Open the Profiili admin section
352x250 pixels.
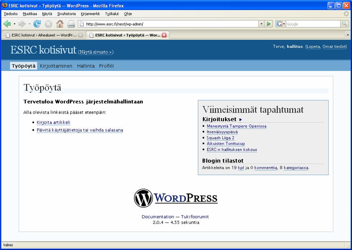(x=106, y=66)
